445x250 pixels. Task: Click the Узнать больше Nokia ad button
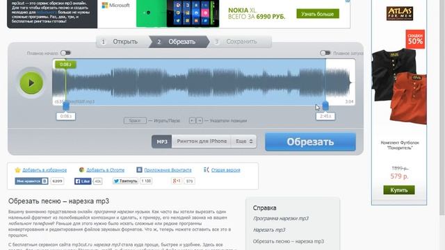click(318, 14)
